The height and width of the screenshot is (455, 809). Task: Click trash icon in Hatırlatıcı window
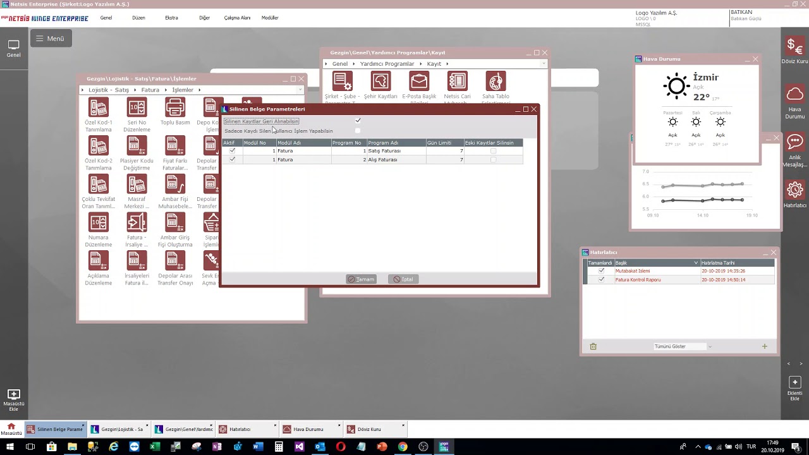pos(593,346)
